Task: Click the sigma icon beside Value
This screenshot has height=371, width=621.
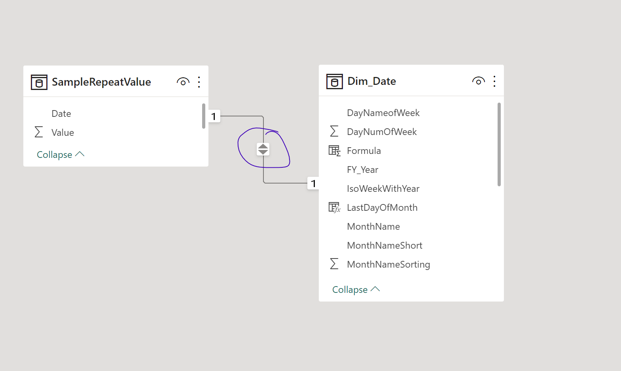Action: (x=39, y=132)
